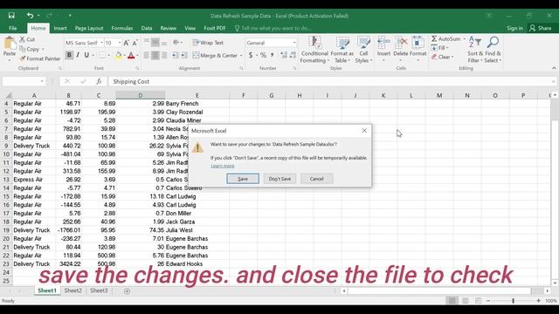
Task: Click Increase Decimal icon
Action: pos(284,55)
